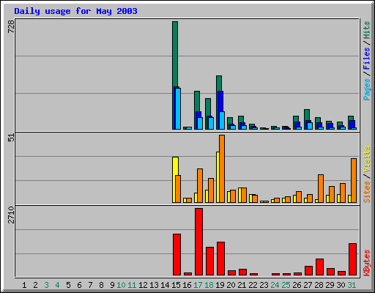
Task: Click the orange Sites bar for day 17
Action: (x=200, y=185)
